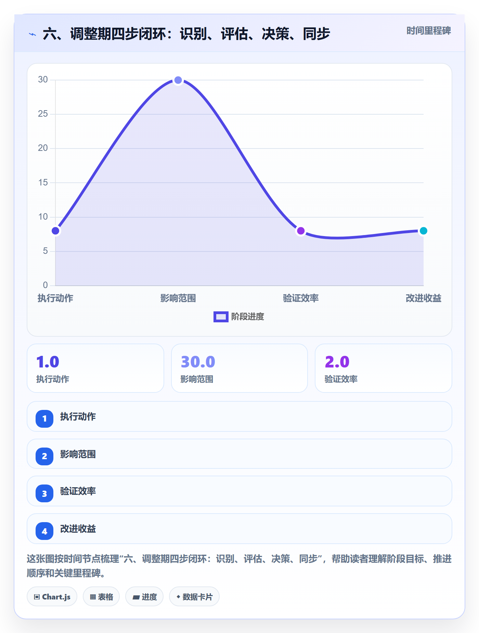Image resolution: width=479 pixels, height=633 pixels.
Task: Click the step 4 number badge
Action: (x=44, y=531)
